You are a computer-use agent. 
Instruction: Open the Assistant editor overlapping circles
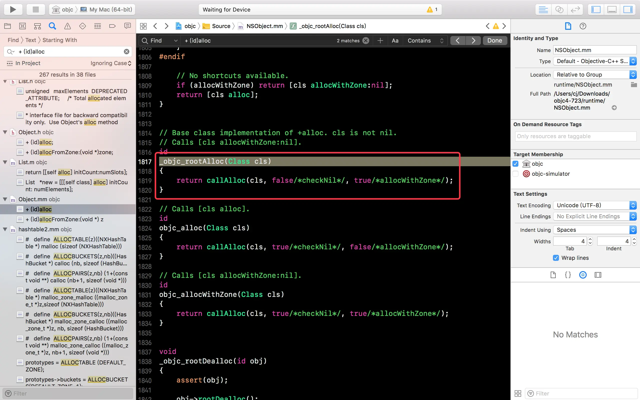(x=559, y=10)
